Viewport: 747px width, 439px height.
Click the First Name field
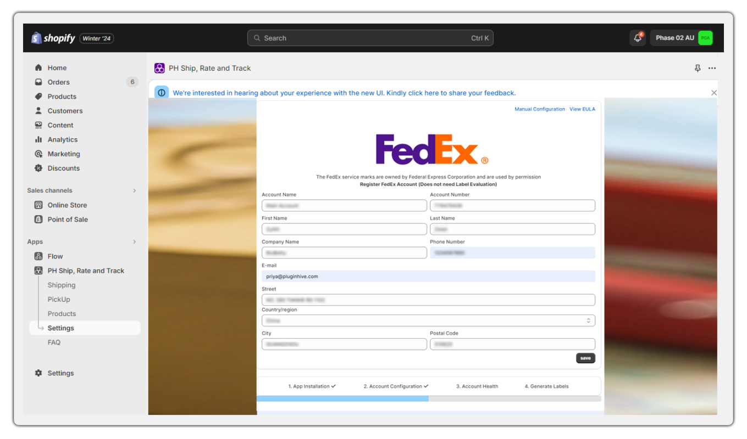344,229
